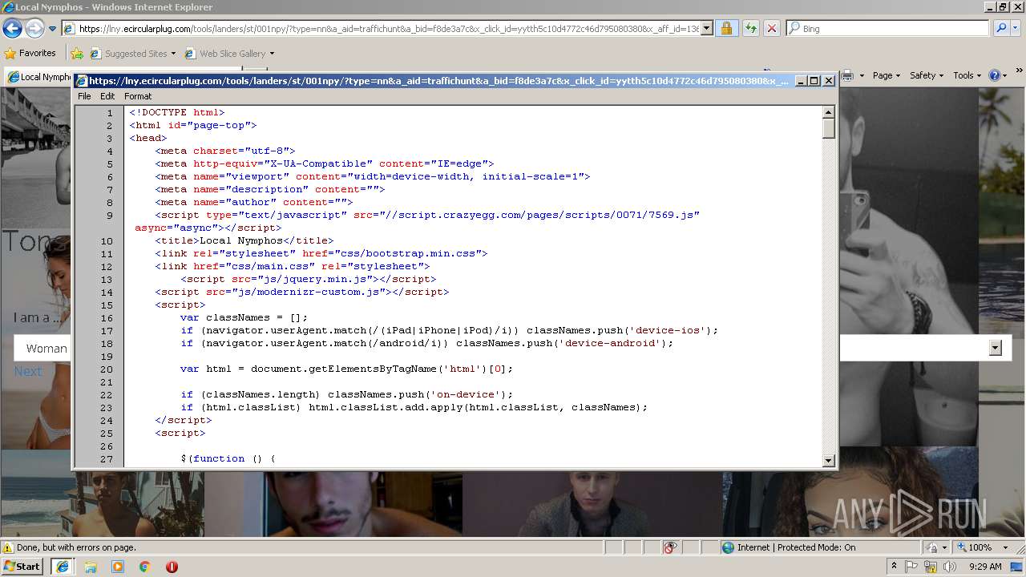Click the Internet Explorer title bar logo
This screenshot has width=1026, height=577.
coord(8,7)
